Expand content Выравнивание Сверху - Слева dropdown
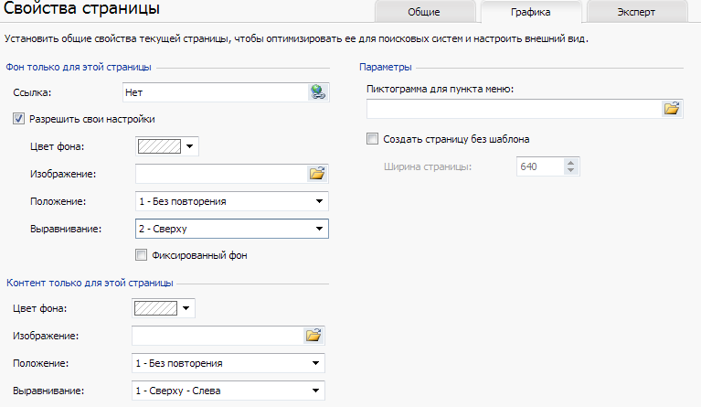 tap(228, 391)
